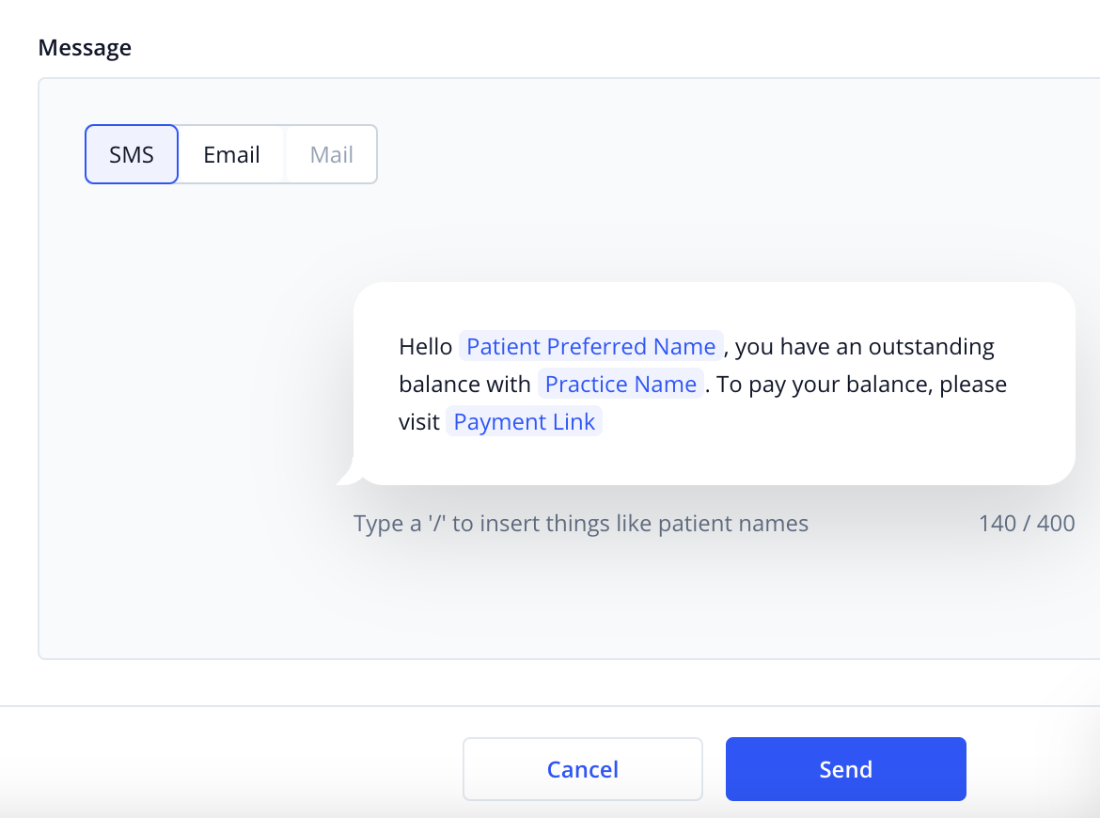Image resolution: width=1100 pixels, height=818 pixels.
Task: Choose the Mail delivery tab
Action: tap(331, 154)
